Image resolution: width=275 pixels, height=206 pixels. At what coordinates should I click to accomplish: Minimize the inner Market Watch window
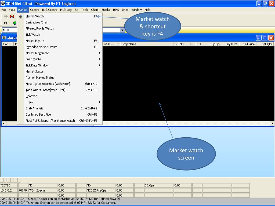[x=259, y=38]
